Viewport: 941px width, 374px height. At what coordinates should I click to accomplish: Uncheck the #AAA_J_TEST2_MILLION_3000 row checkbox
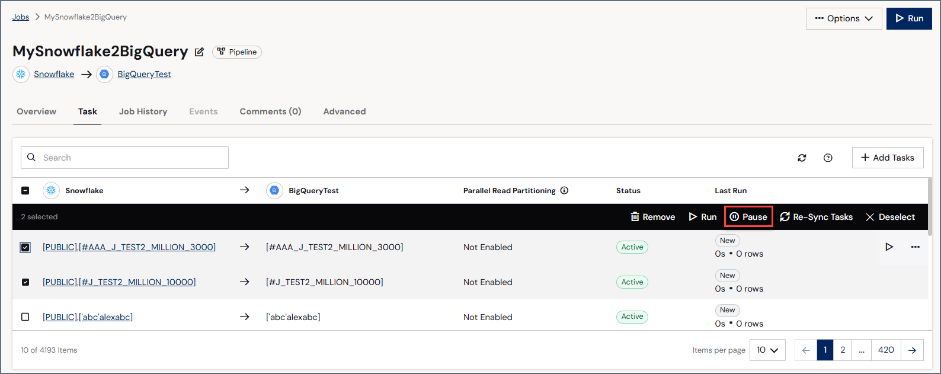point(25,247)
